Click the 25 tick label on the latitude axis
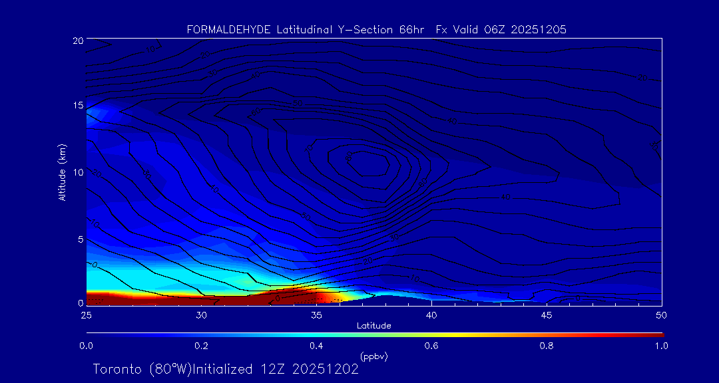 pos(86,314)
